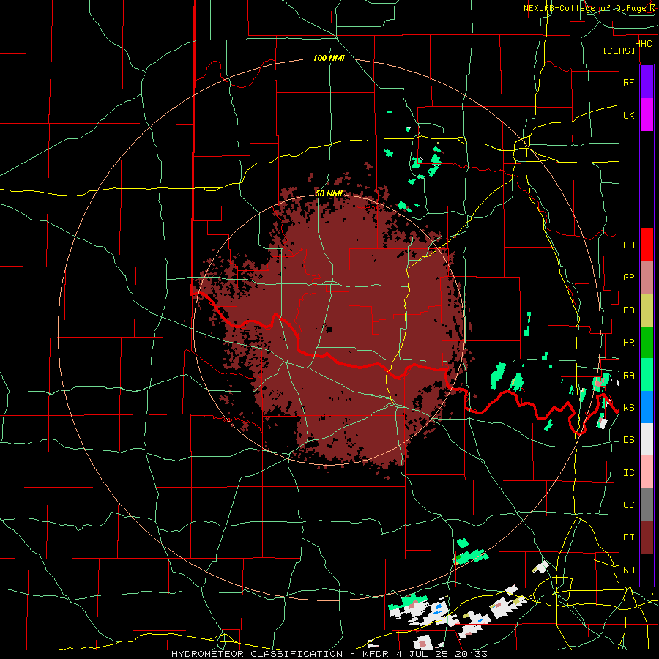The height and width of the screenshot is (659, 659).
Task: Select the GC gray legend swatch
Action: (x=647, y=505)
